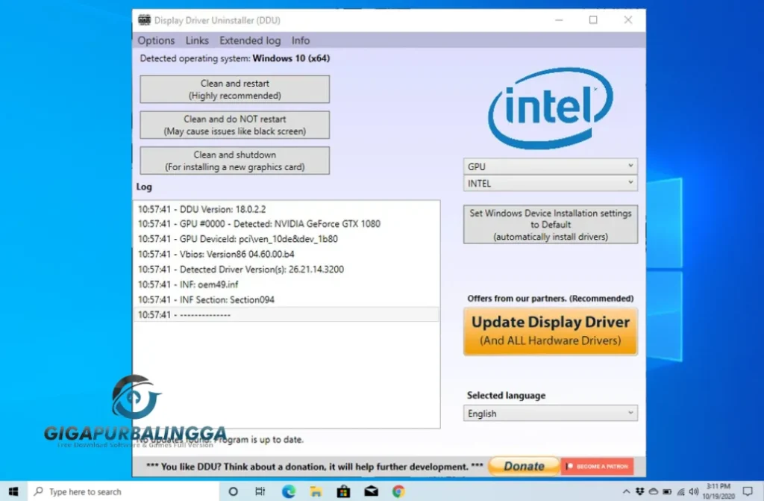The height and width of the screenshot is (501, 764).
Task: Open the Extended log menu
Action: (x=250, y=40)
